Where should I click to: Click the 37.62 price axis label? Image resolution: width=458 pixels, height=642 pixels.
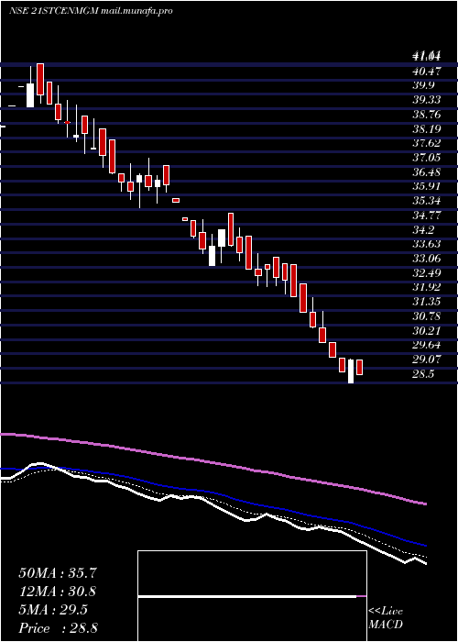[427, 143]
